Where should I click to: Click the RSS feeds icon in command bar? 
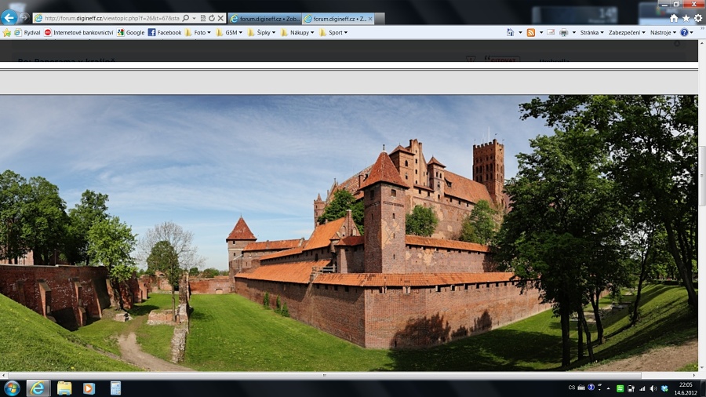531,32
